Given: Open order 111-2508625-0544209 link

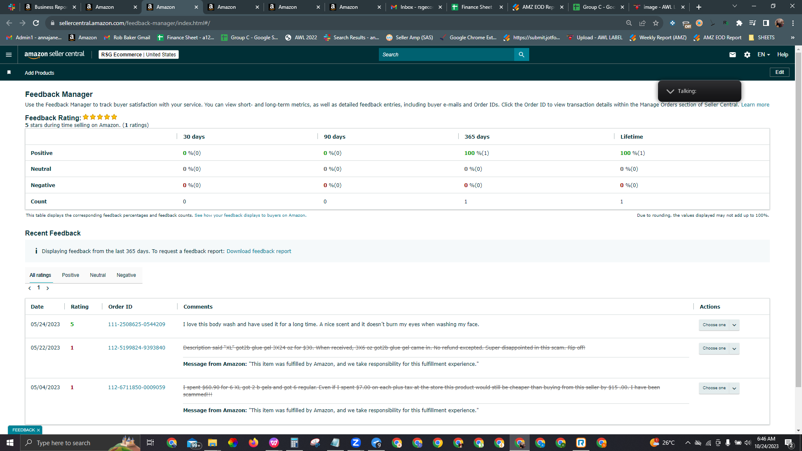Looking at the screenshot, I should pos(137,324).
